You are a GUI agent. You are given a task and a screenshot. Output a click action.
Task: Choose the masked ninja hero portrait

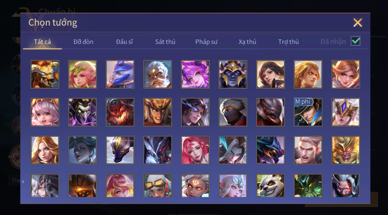click(233, 112)
